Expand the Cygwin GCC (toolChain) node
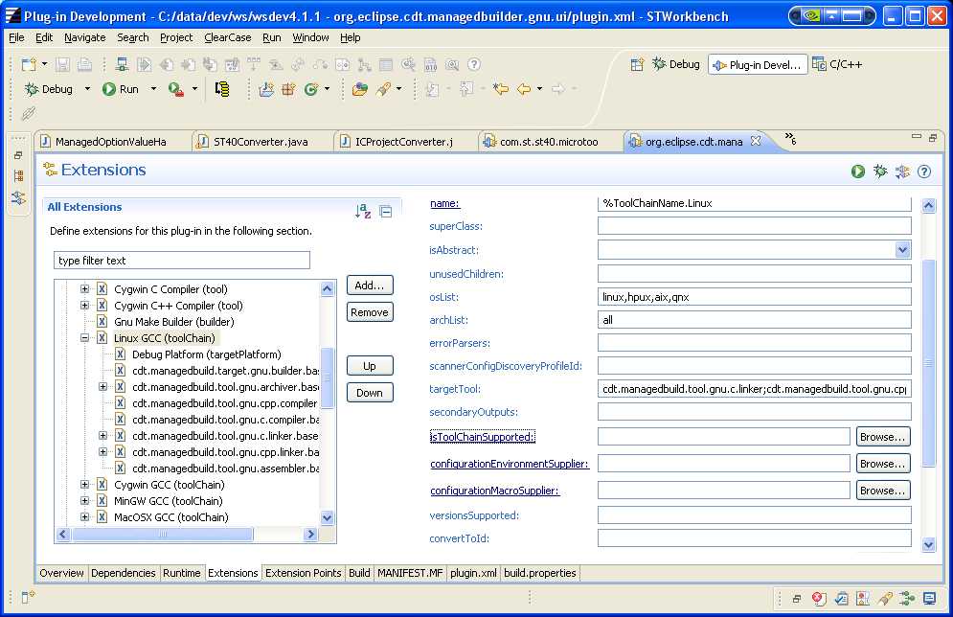The height and width of the screenshot is (617, 953). tap(85, 485)
